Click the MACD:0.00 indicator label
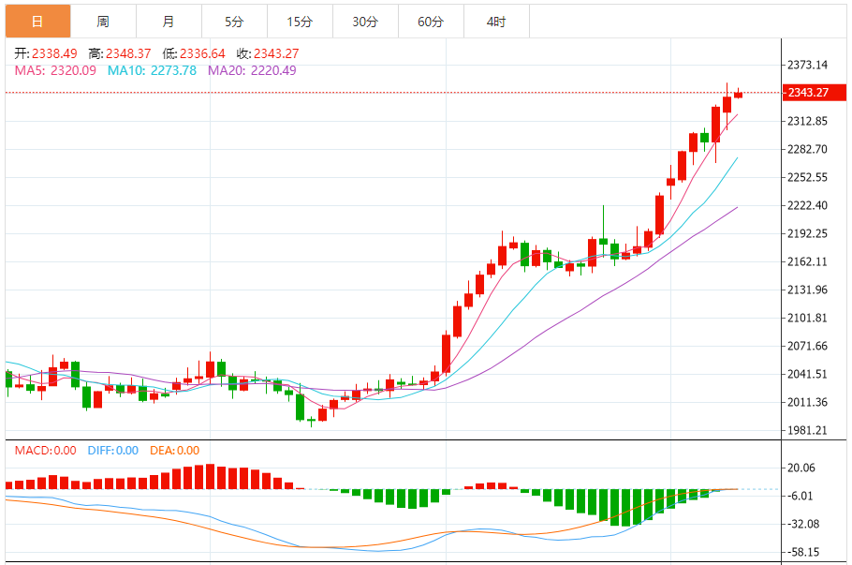 (46, 451)
